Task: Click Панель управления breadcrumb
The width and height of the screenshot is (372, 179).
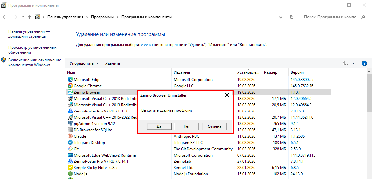Action: pos(65,17)
